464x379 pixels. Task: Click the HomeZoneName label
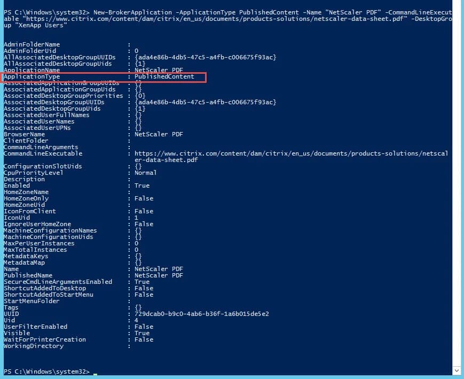click(26, 192)
